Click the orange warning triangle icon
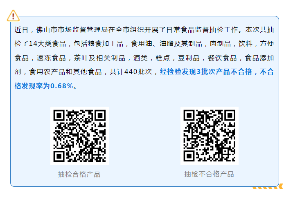This screenshot has width=293, height=197. 13,16
